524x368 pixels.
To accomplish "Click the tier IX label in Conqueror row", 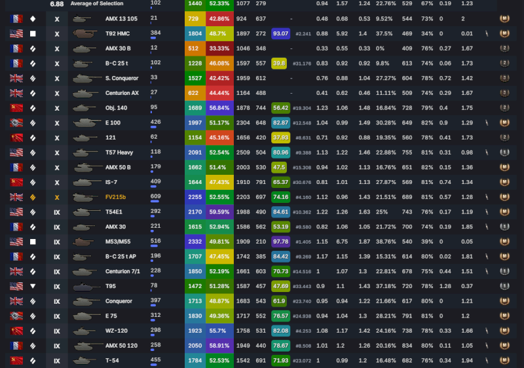I will click(x=57, y=302).
